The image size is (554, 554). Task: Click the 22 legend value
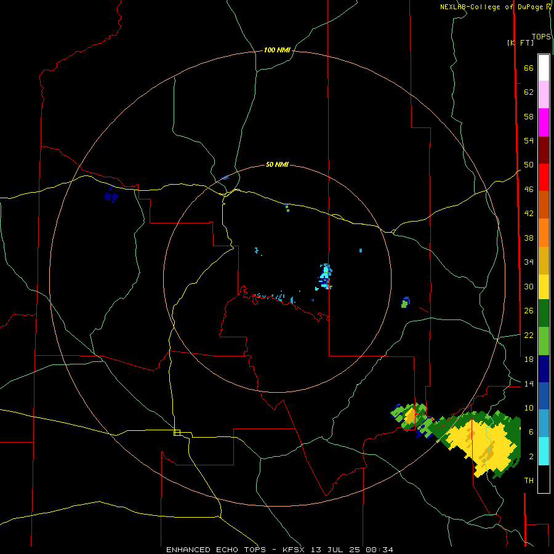[x=529, y=335]
